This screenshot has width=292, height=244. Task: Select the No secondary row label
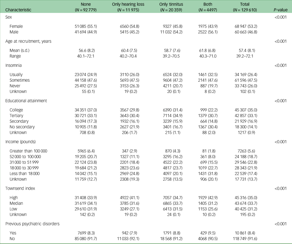[22, 126]
